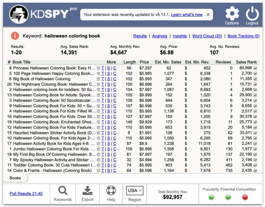The image size is (265, 207).
Task: Open the Word Cloud (20) view
Action: (207, 36)
